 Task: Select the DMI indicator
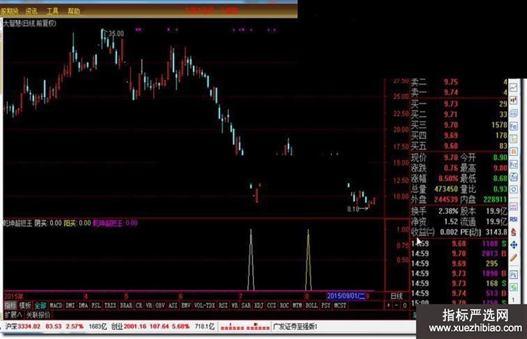tap(70, 306)
